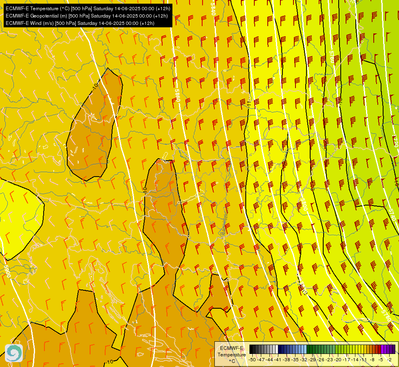Pick the darkest purple swatch at legend's warm end
This screenshot has width=399, height=367.
(x=394, y=349)
